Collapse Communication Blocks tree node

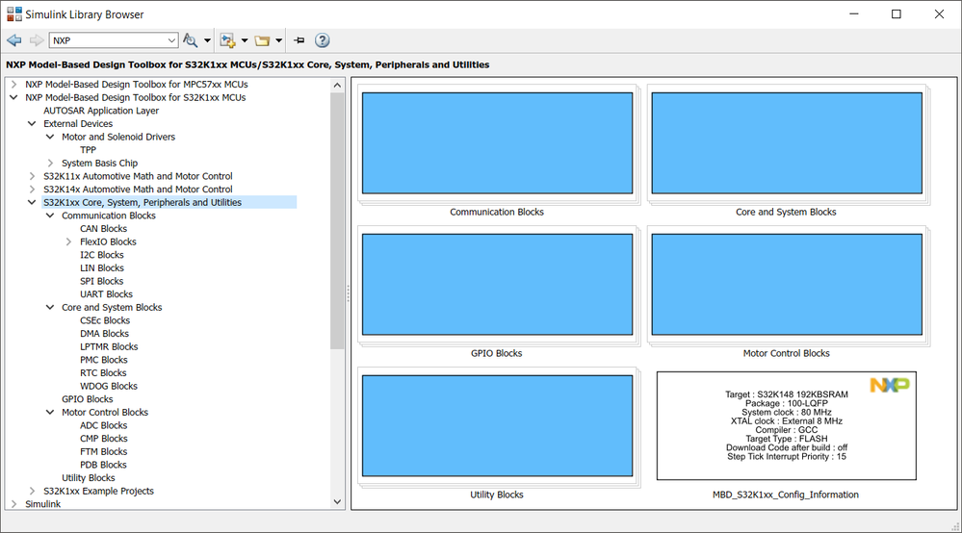50,216
